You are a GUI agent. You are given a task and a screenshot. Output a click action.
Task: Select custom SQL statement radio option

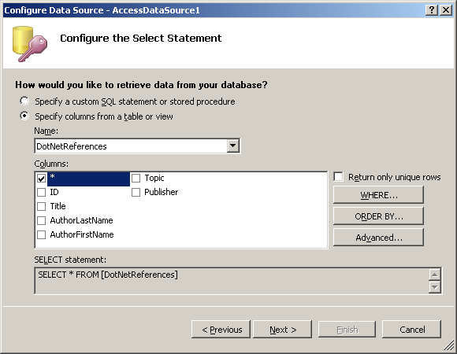24,101
